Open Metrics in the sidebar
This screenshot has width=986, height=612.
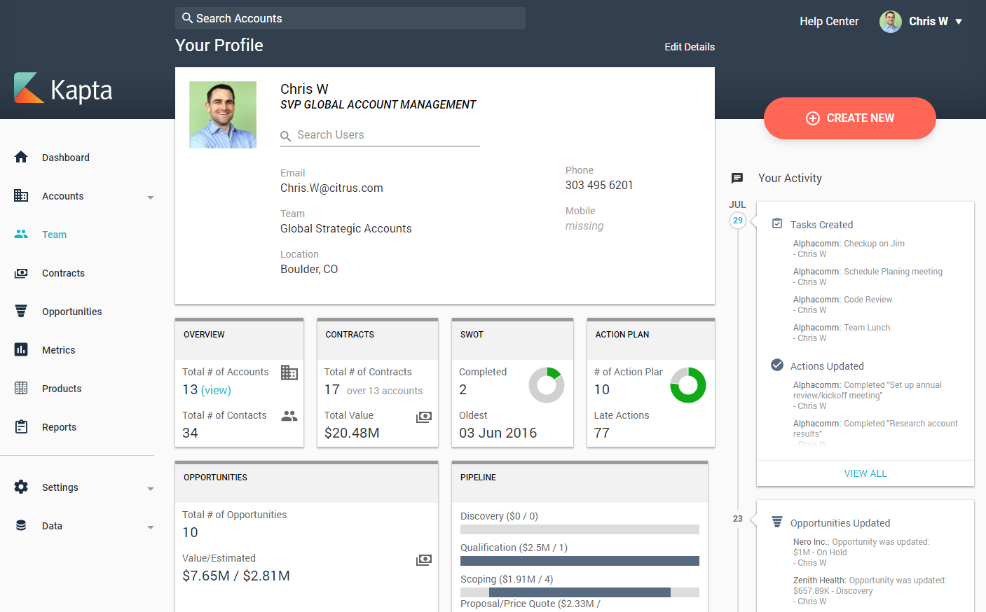[59, 350]
